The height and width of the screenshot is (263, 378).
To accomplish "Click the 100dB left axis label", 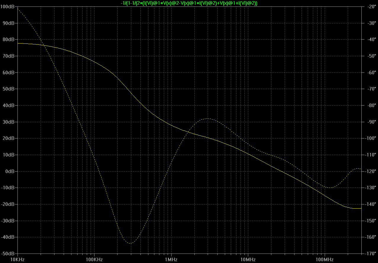I will [x=8, y=7].
